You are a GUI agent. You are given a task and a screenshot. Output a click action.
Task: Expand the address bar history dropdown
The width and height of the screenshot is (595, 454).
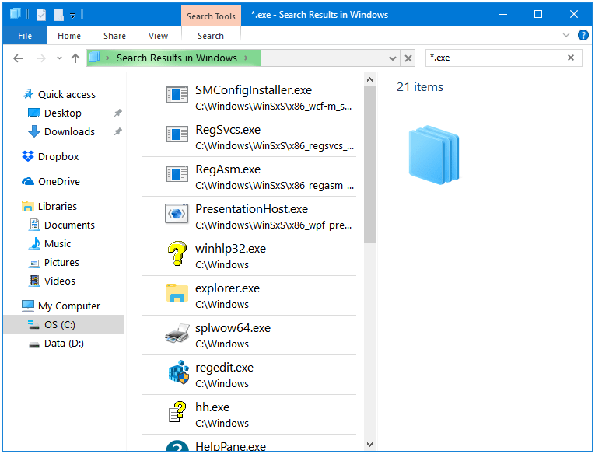pyautogui.click(x=393, y=58)
